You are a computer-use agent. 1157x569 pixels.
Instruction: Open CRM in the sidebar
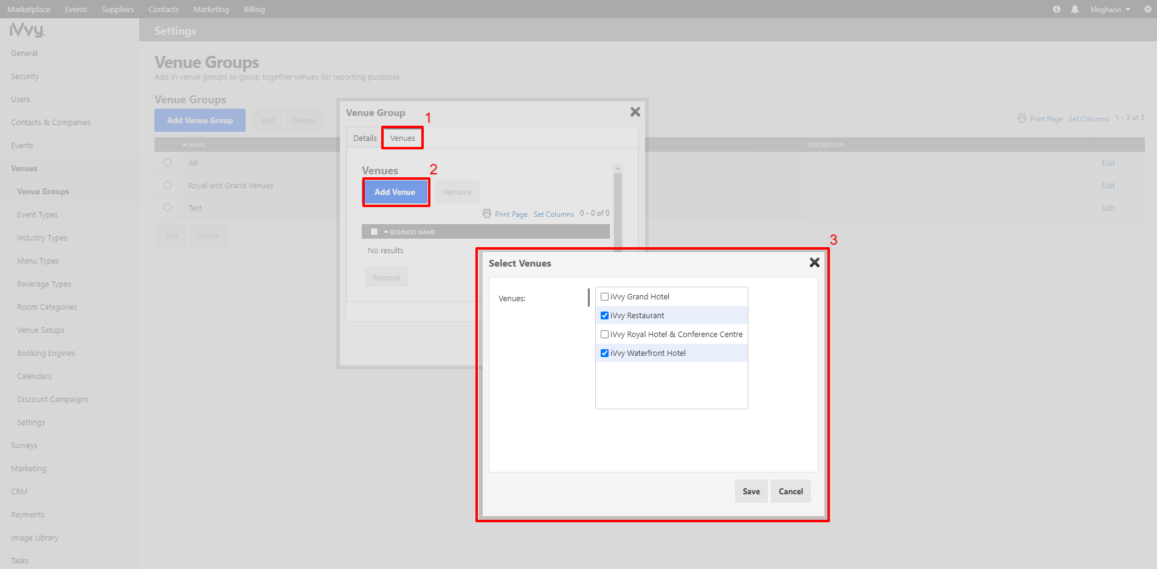pos(19,491)
